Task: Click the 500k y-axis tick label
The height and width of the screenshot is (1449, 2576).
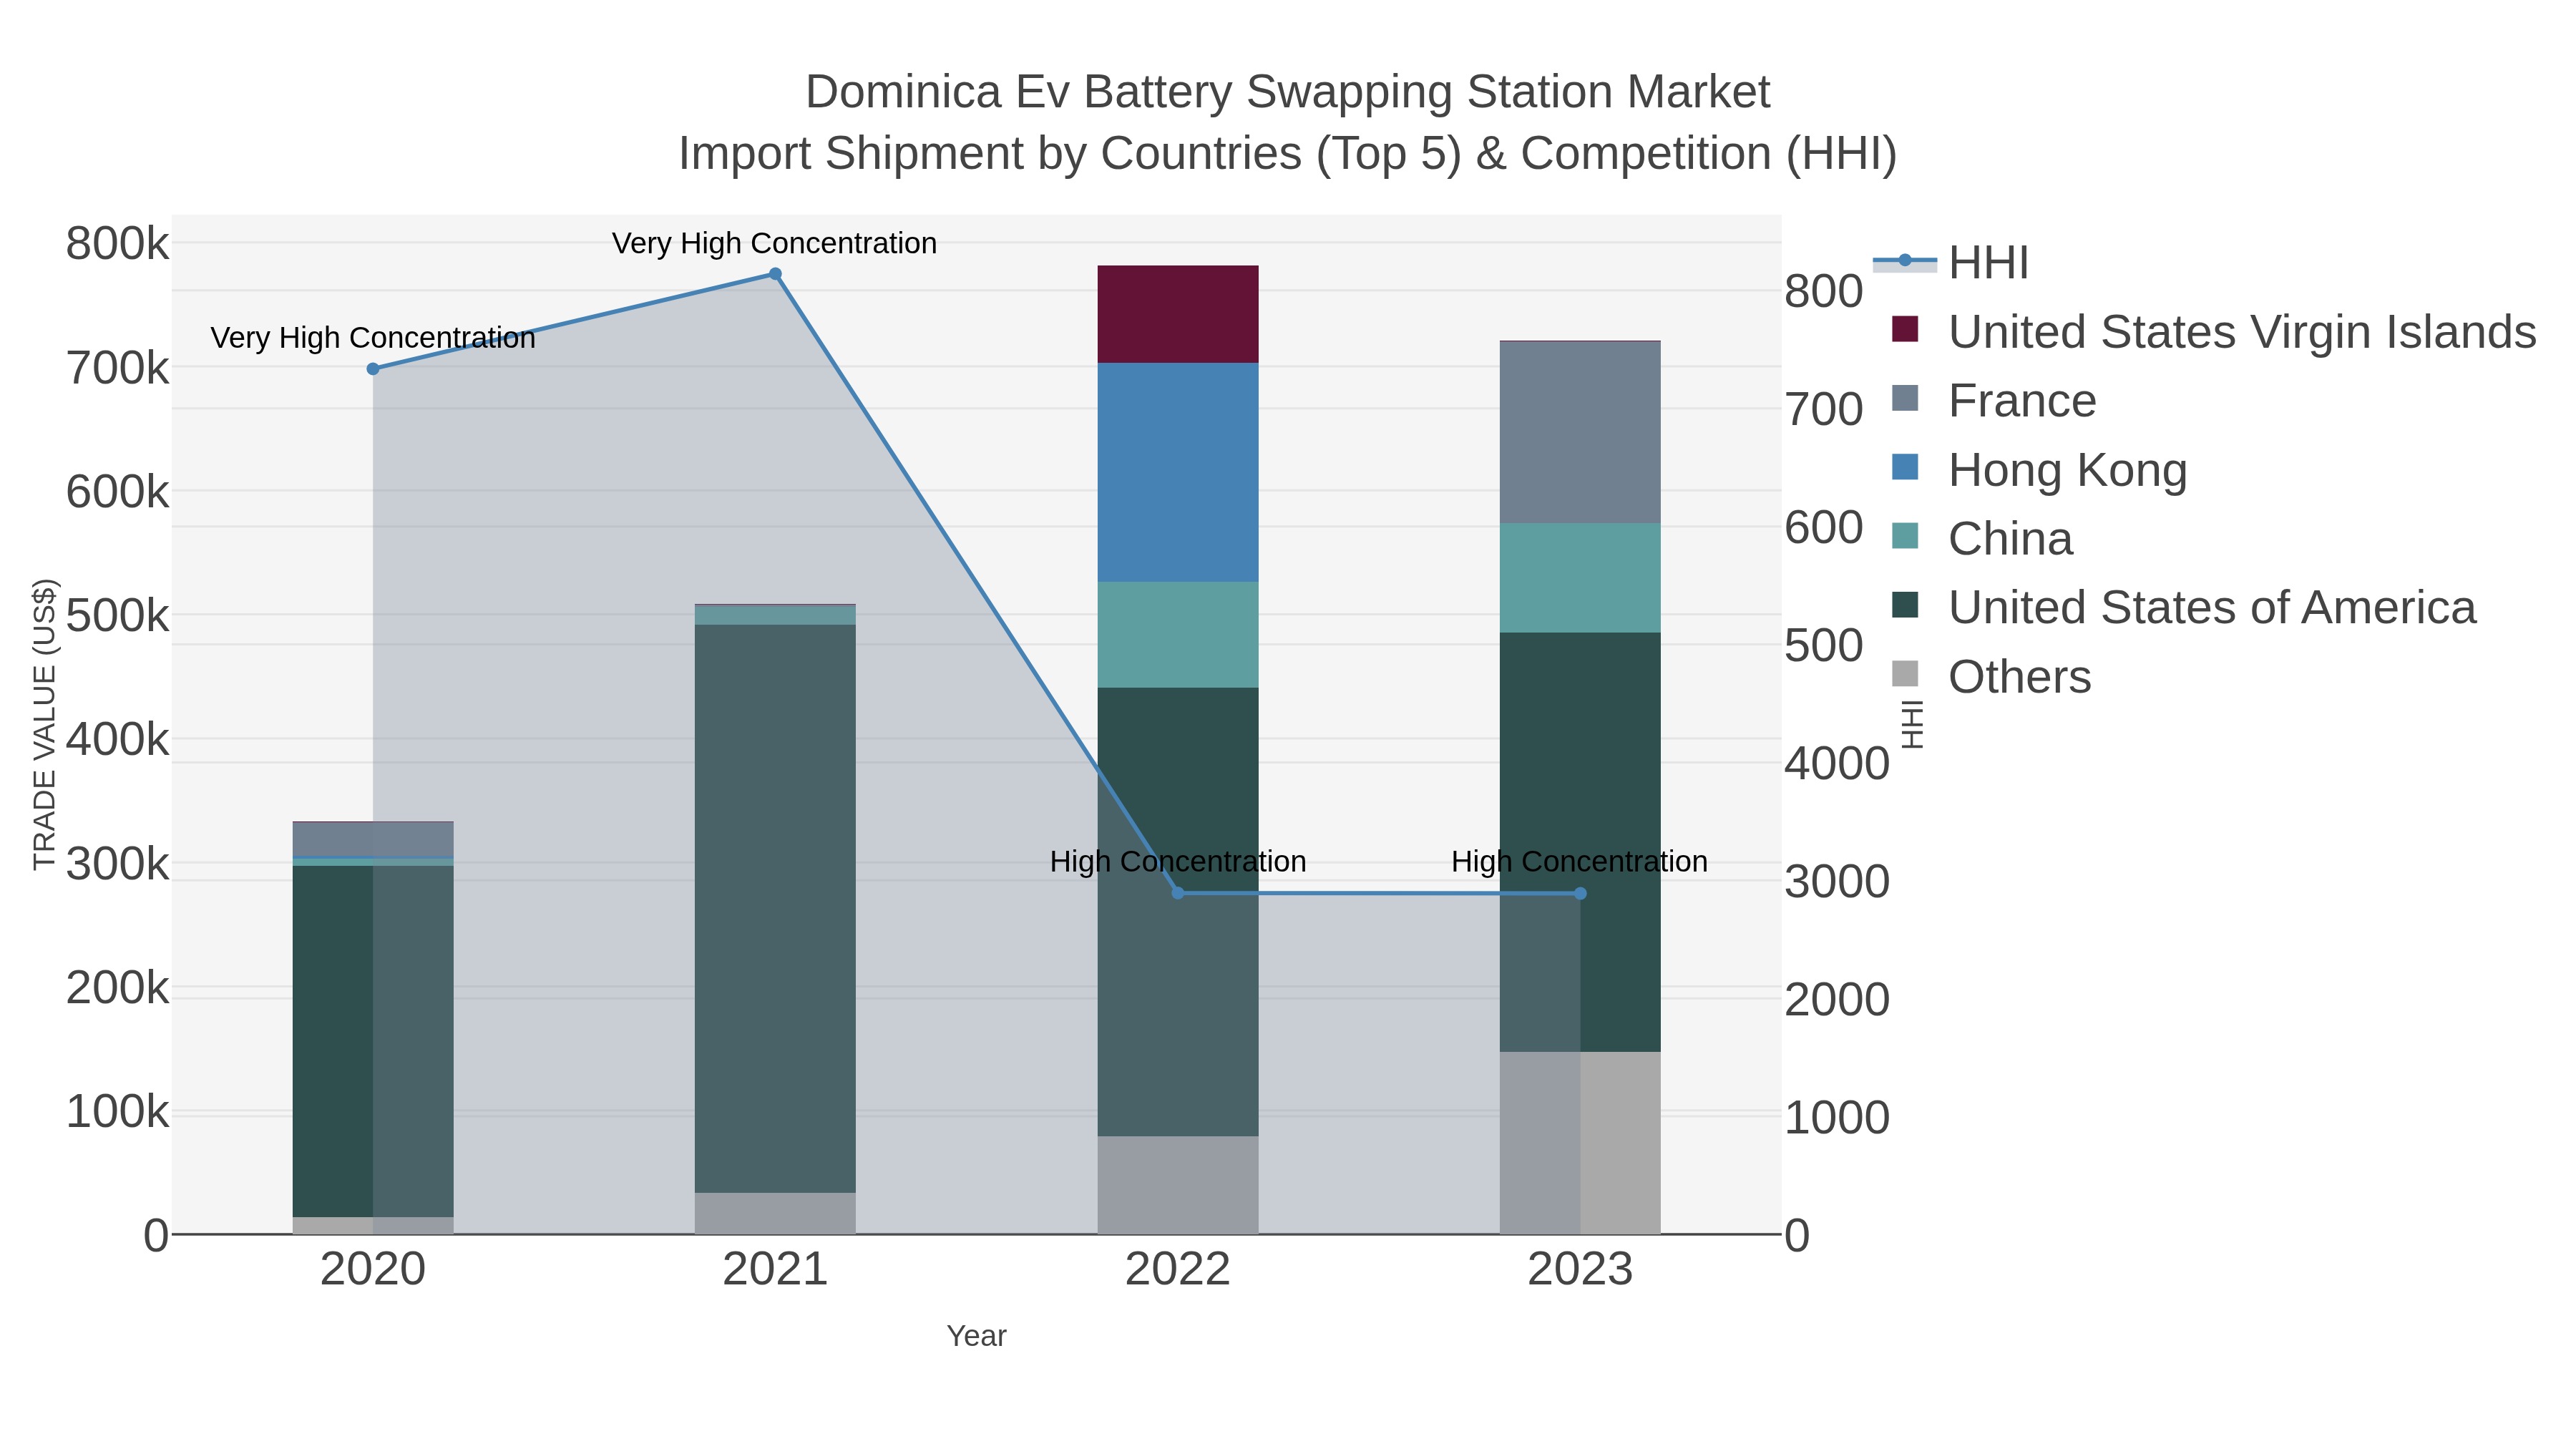Action: pyautogui.click(x=118, y=615)
